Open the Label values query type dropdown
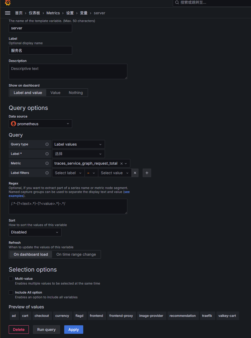Image resolution: width=251 pixels, height=338 pixels. (x=78, y=144)
